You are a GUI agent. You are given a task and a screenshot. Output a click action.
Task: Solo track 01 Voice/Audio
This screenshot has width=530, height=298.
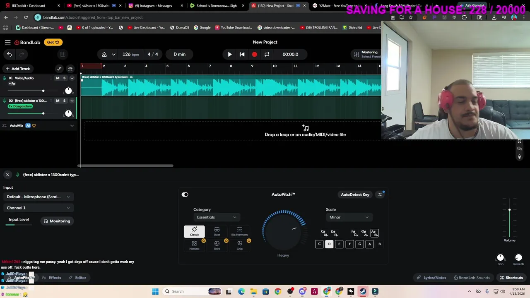(x=64, y=78)
